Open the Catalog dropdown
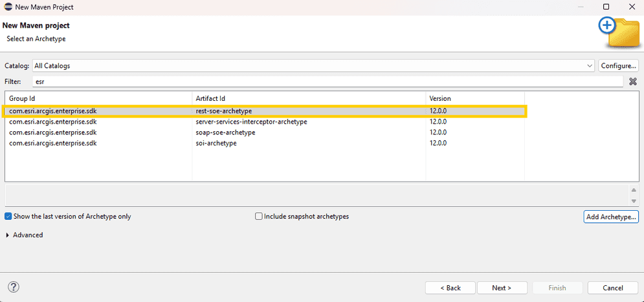Screen dimensions: 644x302 [x=313, y=66]
